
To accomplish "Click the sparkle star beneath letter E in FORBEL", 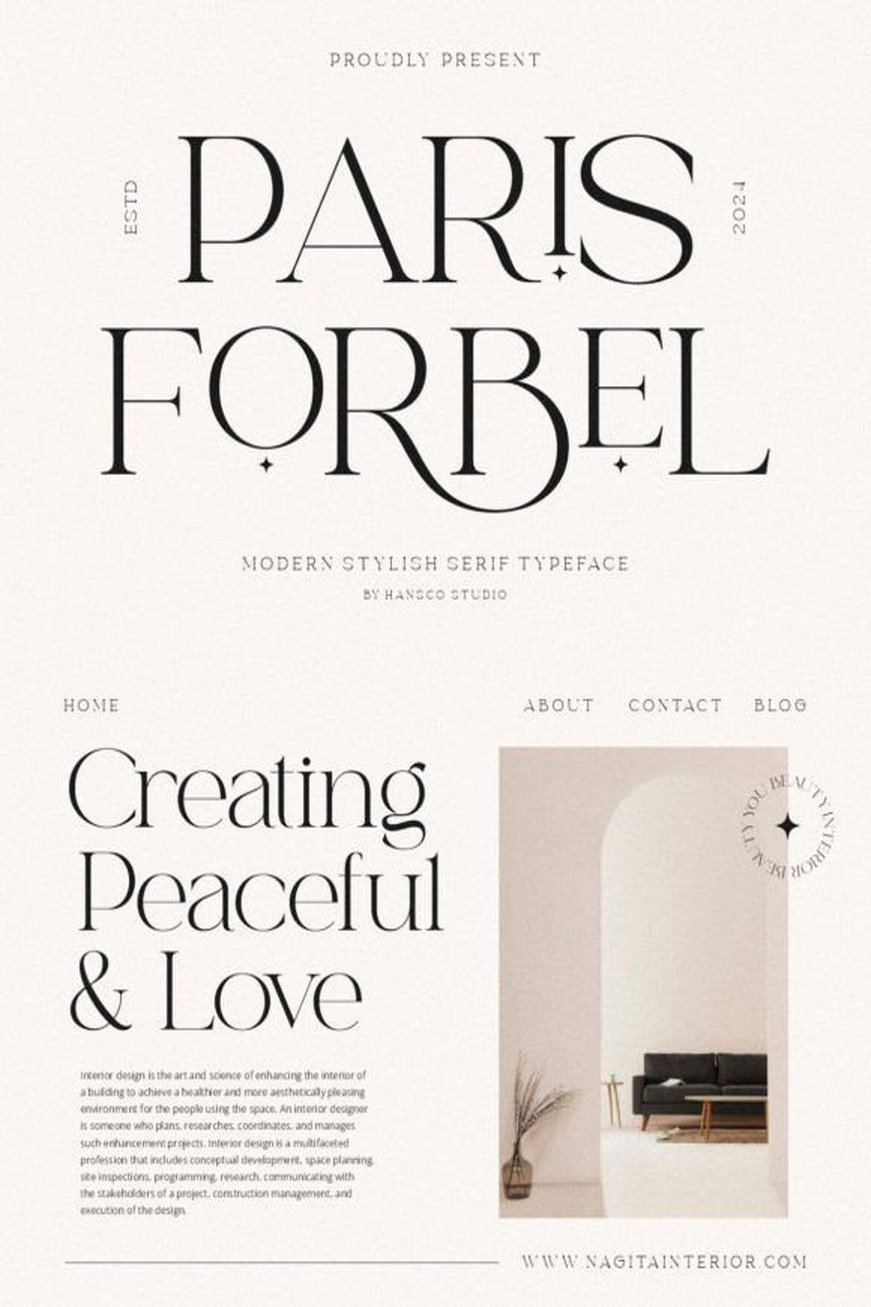I will pos(620,464).
